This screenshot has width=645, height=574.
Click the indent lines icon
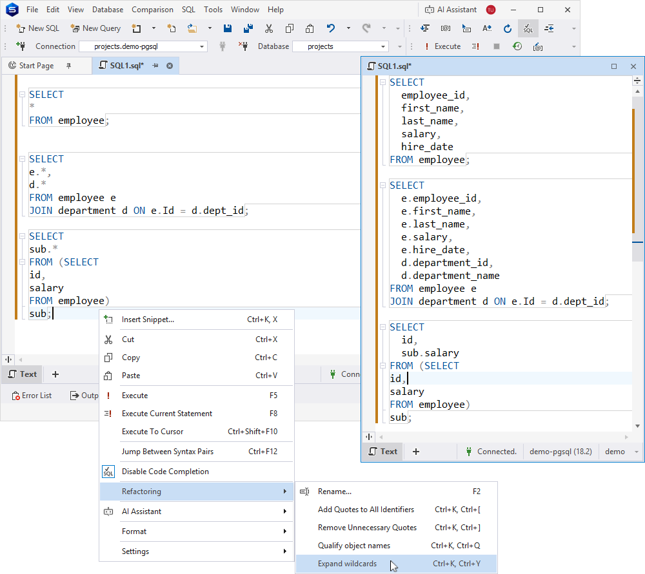tap(549, 28)
